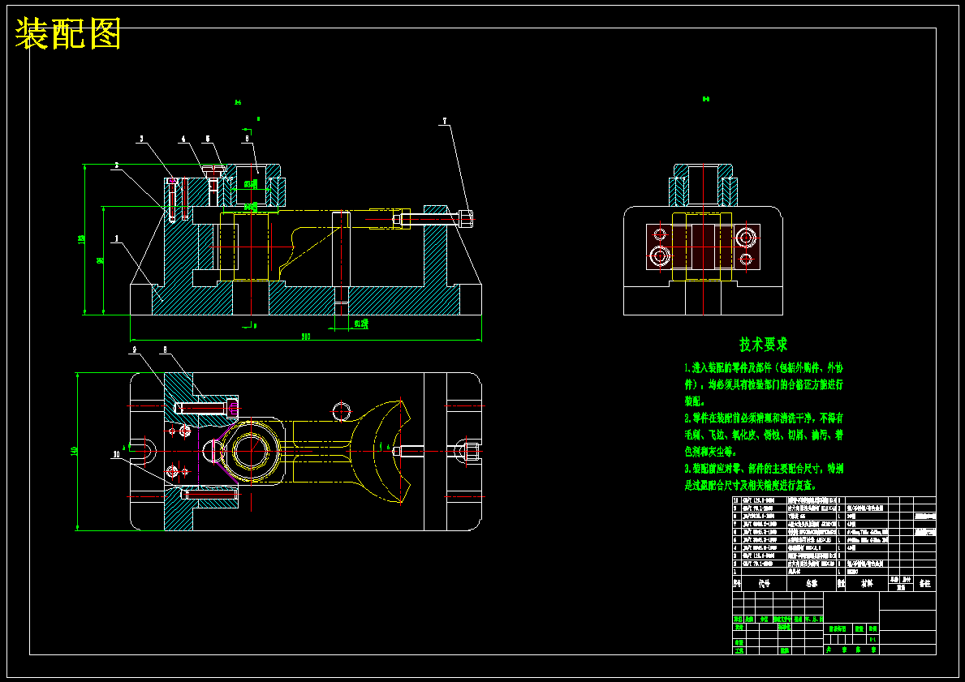This screenshot has height=682, width=965.
Task: Click the '材料' header in parts list
Action: [867, 583]
